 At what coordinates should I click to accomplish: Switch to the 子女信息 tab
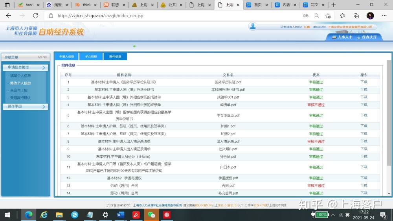[91, 57]
